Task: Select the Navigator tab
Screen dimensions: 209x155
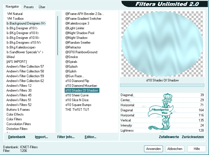Action: (x=12, y=6)
